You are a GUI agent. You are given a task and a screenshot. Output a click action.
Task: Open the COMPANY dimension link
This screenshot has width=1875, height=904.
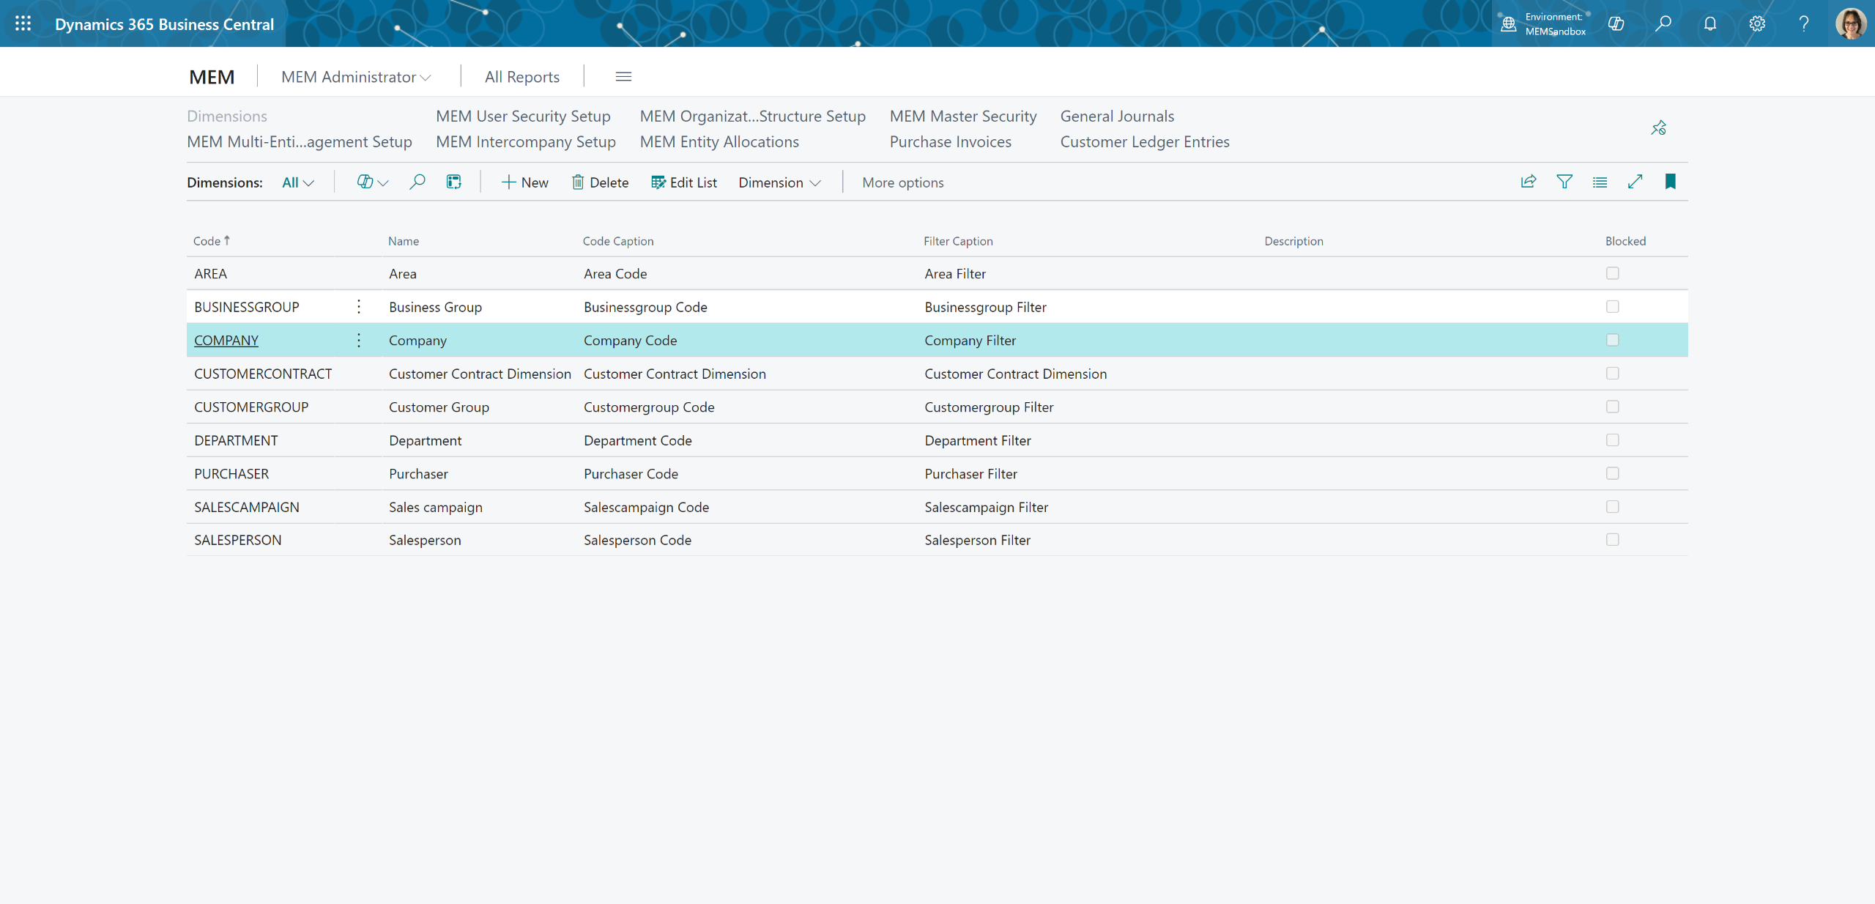coord(226,340)
